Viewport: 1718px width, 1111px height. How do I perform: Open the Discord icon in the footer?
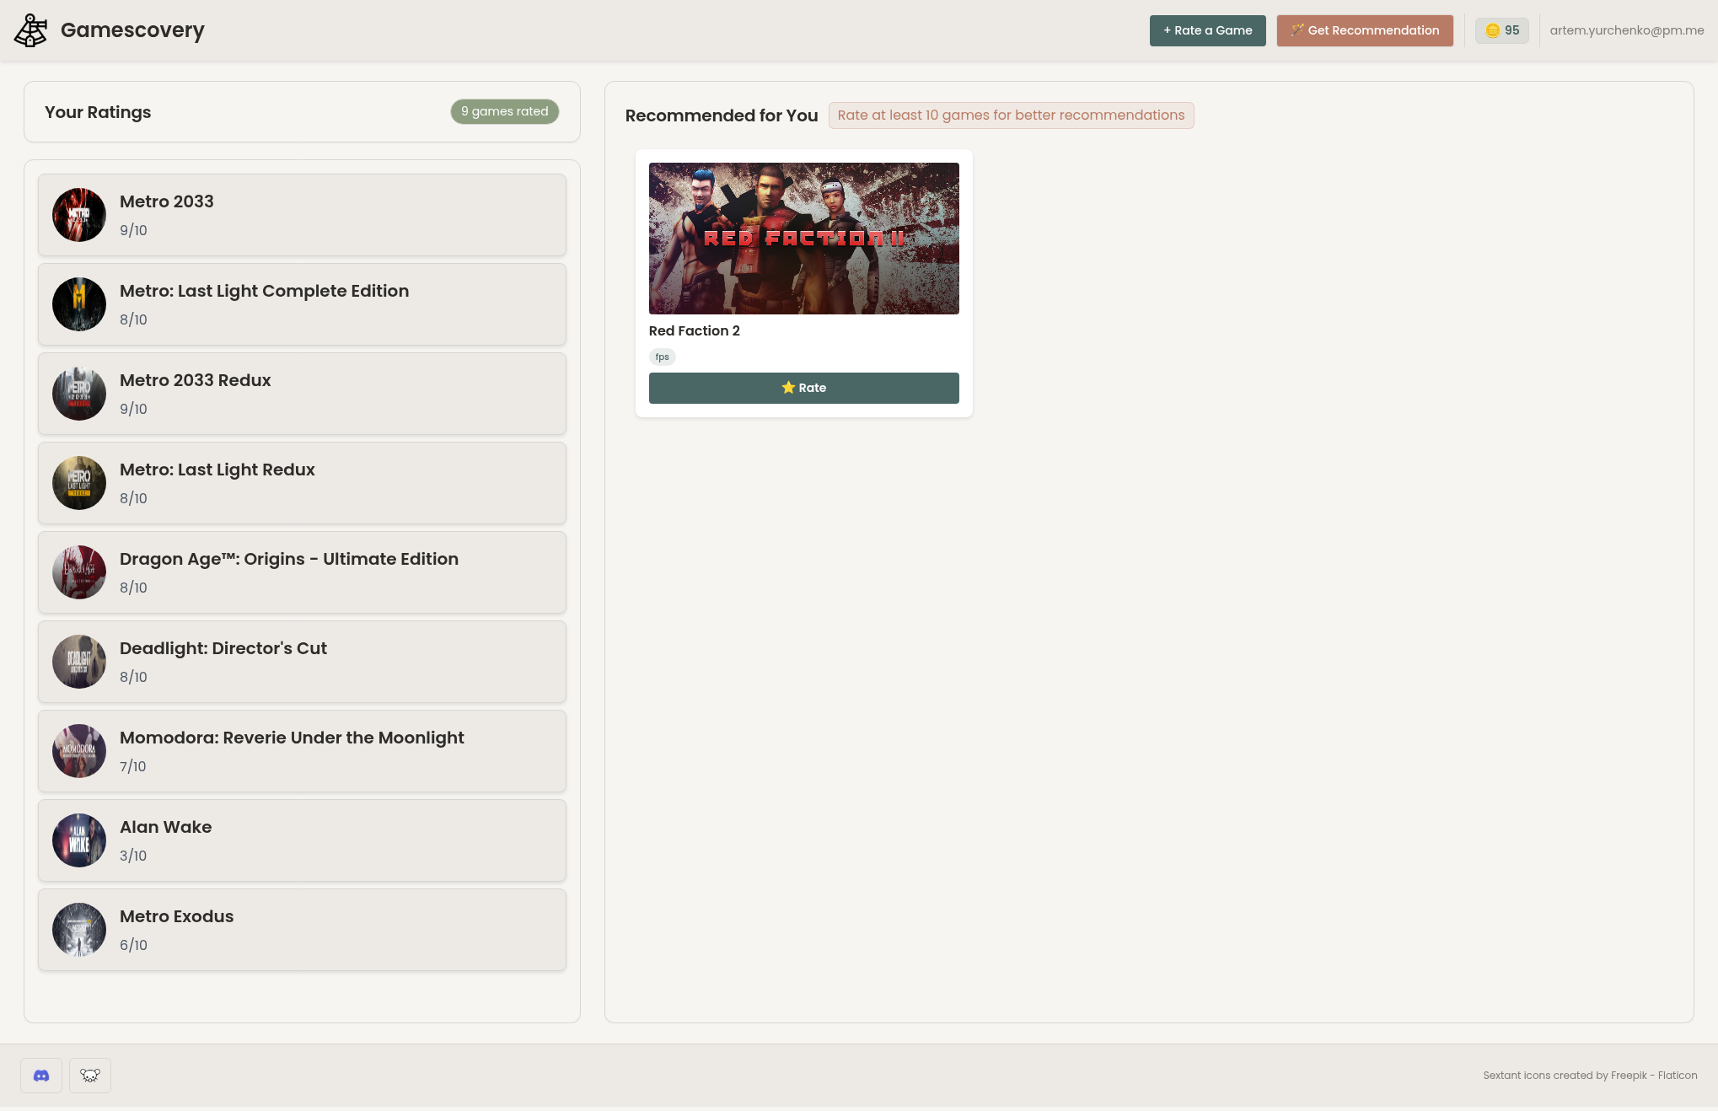point(41,1076)
